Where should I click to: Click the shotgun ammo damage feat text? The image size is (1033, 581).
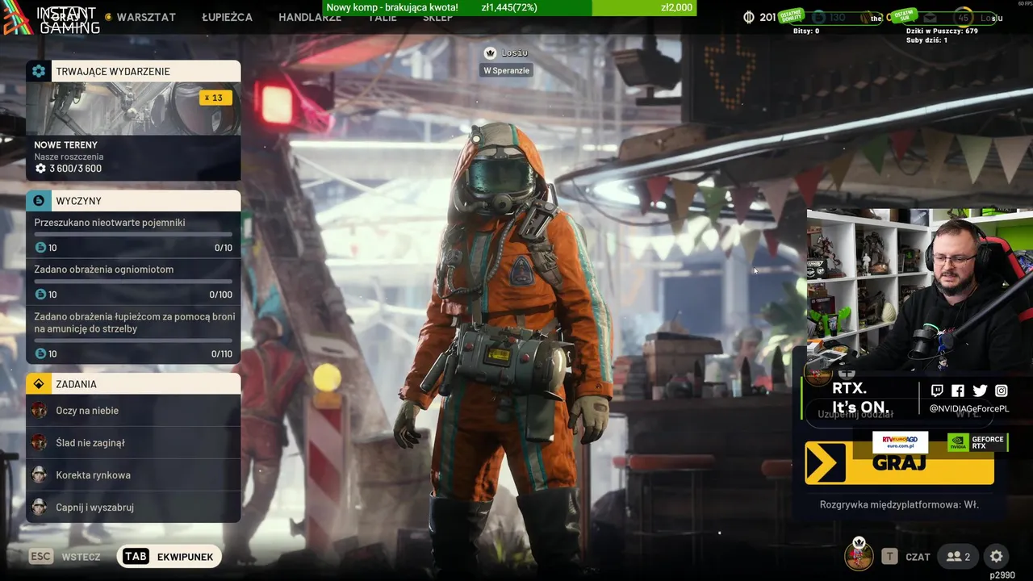[135, 323]
